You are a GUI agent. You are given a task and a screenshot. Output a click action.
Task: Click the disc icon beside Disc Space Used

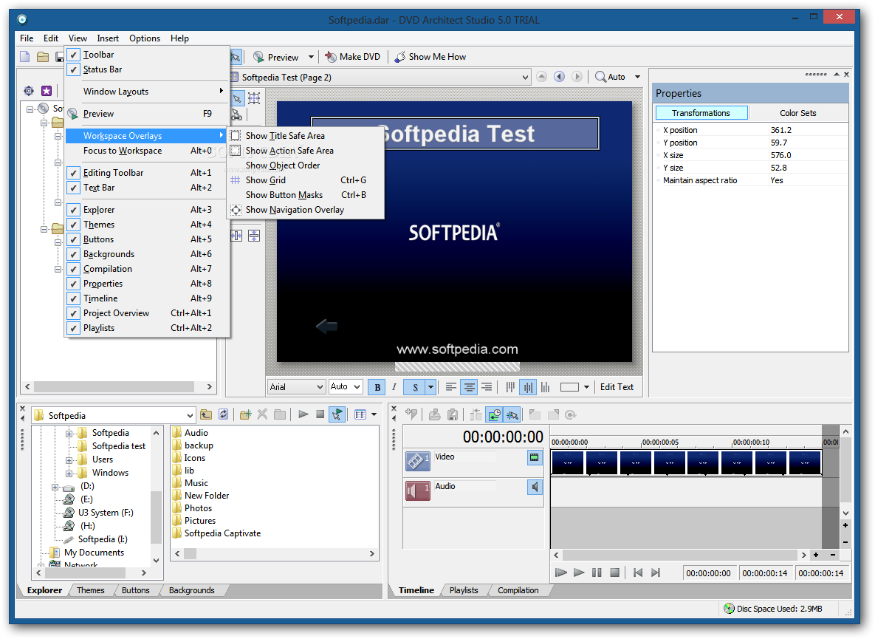[729, 608]
